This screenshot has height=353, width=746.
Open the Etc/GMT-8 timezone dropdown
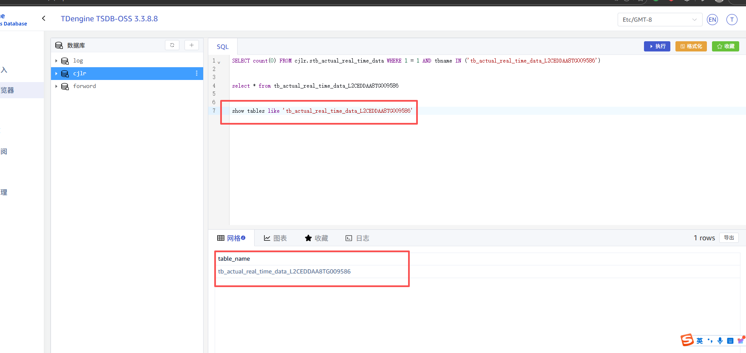pyautogui.click(x=659, y=20)
